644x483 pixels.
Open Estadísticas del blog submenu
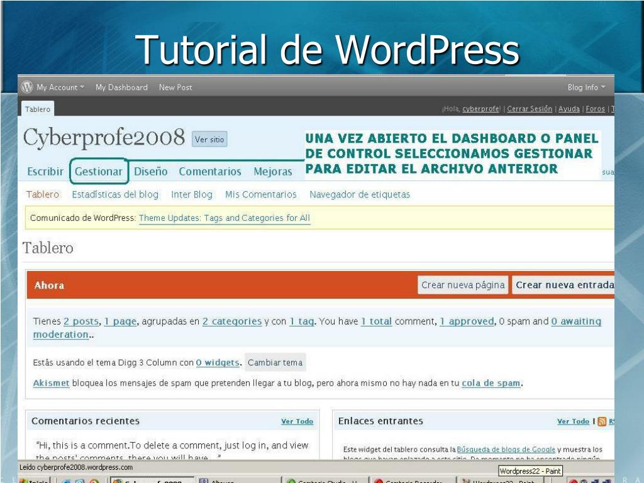coord(115,194)
